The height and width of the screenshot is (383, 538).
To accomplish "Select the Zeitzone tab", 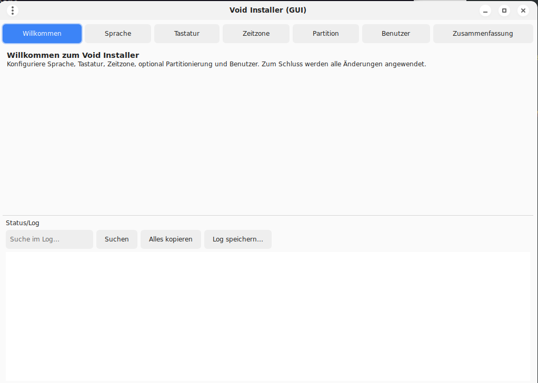I will click(256, 34).
